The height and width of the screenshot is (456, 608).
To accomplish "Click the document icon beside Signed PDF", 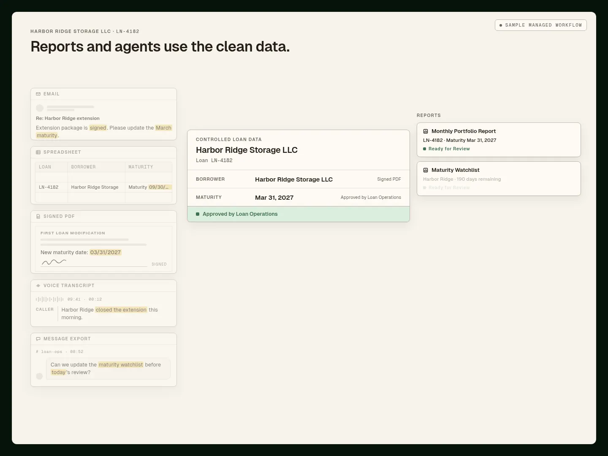I will tap(38, 216).
